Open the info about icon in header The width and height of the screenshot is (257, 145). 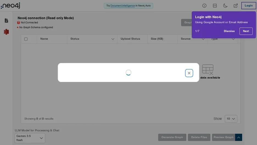pyautogui.click(x=204, y=6)
